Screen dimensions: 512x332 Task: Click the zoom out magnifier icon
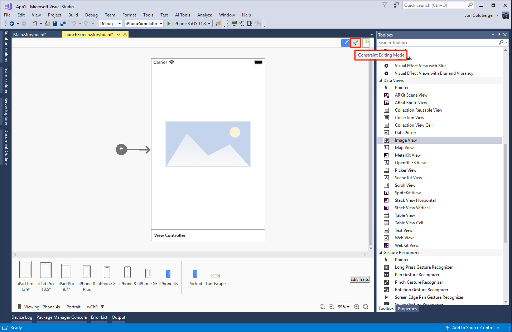click(x=331, y=307)
